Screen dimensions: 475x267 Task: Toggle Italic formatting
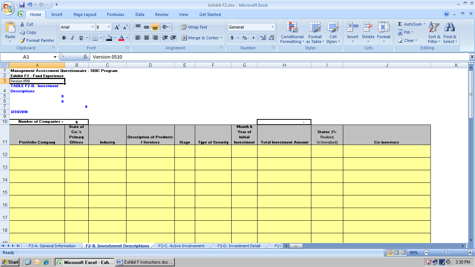pos(72,38)
